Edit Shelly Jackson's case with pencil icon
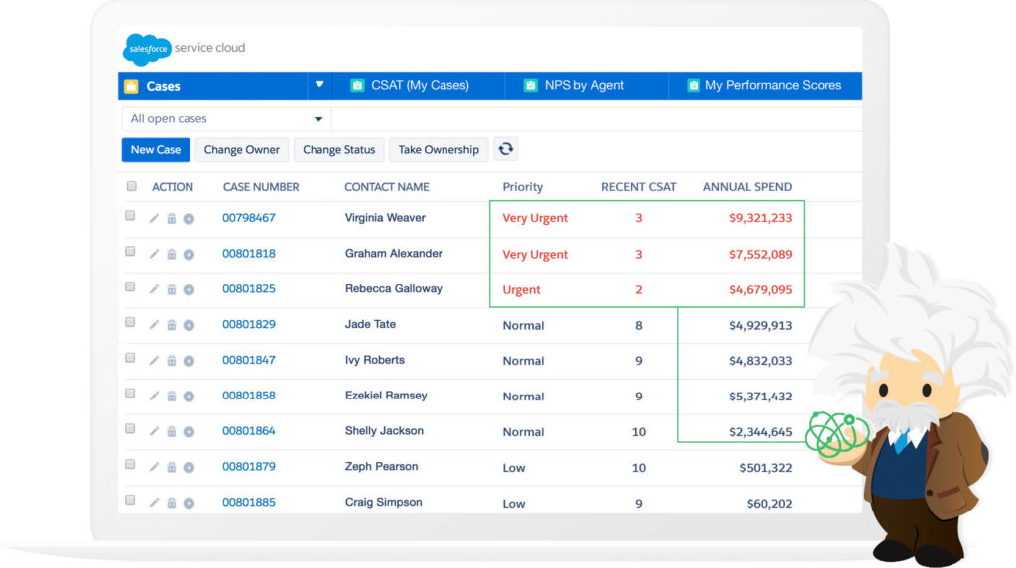 pos(154,431)
